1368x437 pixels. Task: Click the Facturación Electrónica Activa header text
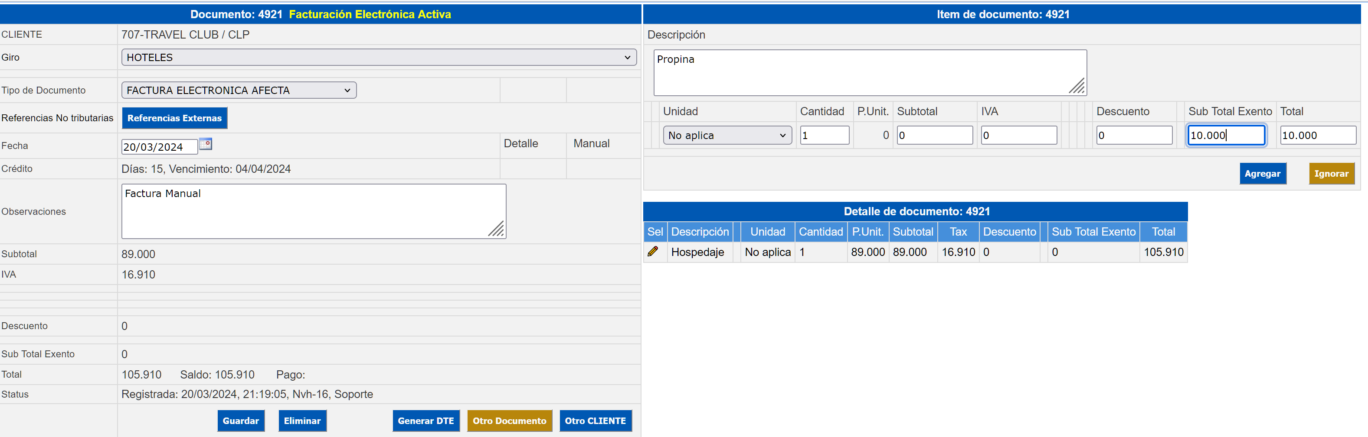point(370,14)
